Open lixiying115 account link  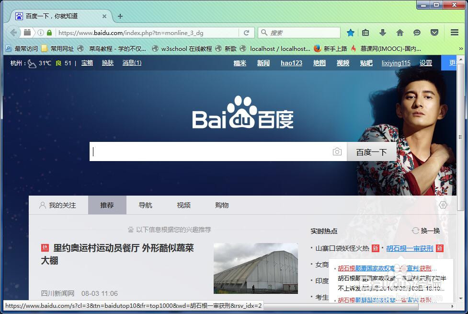coord(396,63)
